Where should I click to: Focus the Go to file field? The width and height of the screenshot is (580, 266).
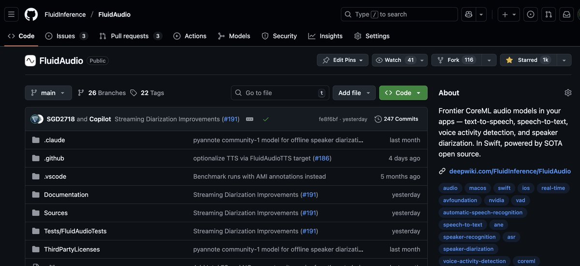[280, 93]
